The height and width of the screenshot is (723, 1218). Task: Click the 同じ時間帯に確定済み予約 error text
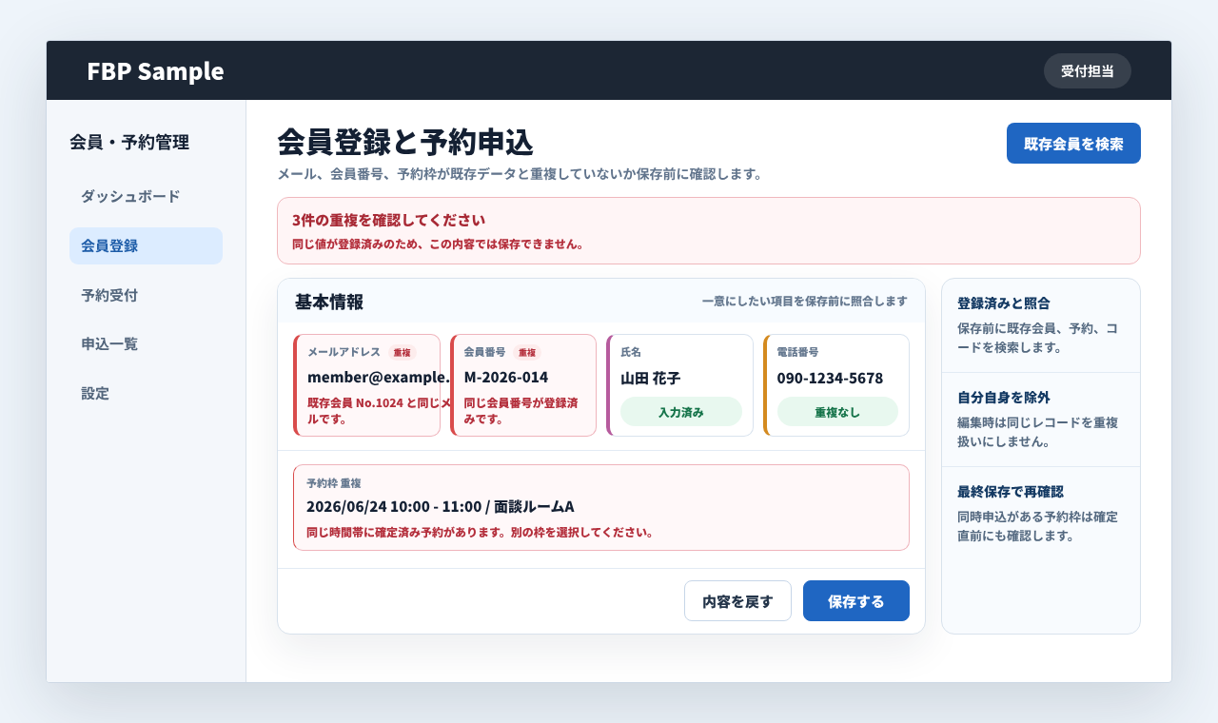coord(480,532)
